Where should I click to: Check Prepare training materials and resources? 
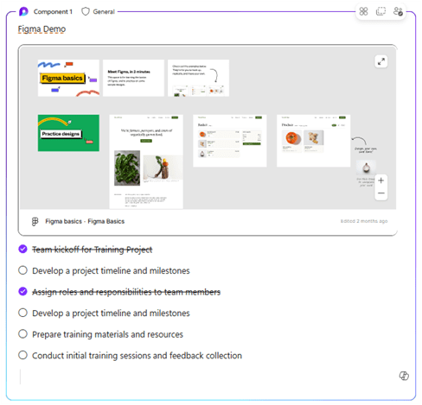tap(22, 334)
